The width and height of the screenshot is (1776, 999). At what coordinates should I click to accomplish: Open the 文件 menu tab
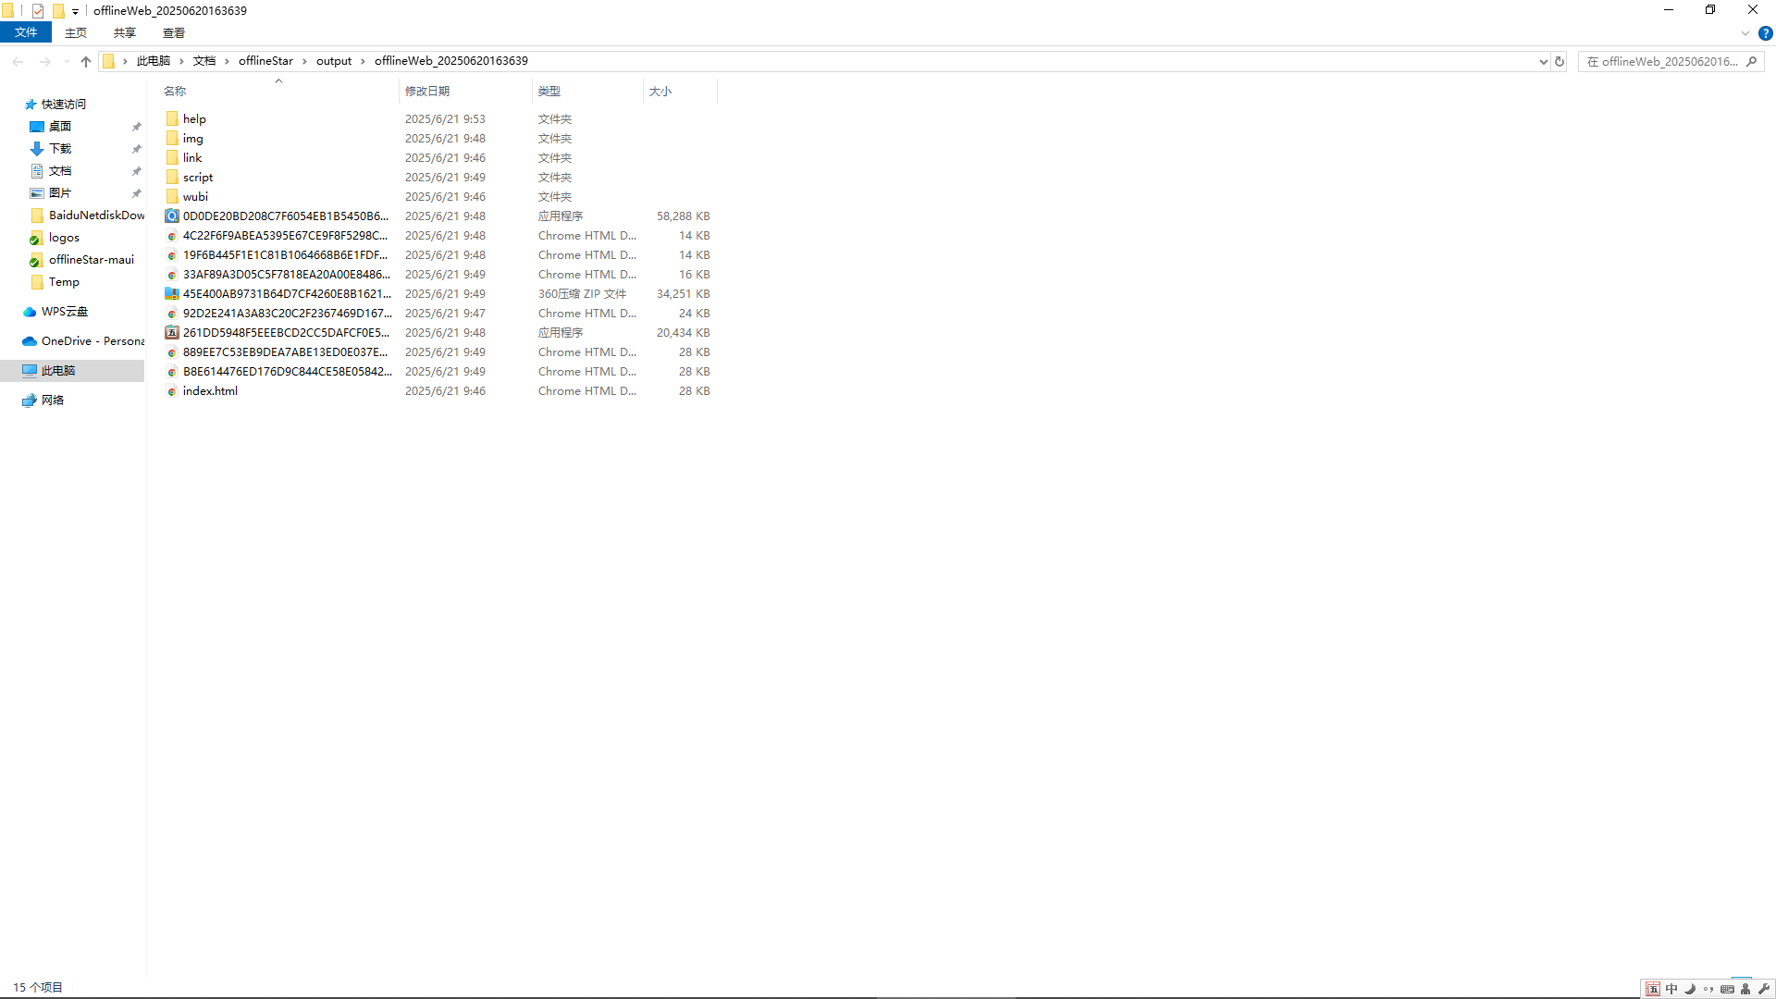(x=26, y=32)
